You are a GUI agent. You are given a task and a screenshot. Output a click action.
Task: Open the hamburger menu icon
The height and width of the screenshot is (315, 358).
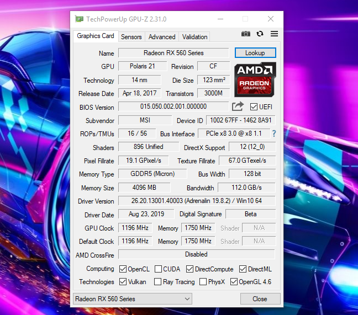(274, 34)
